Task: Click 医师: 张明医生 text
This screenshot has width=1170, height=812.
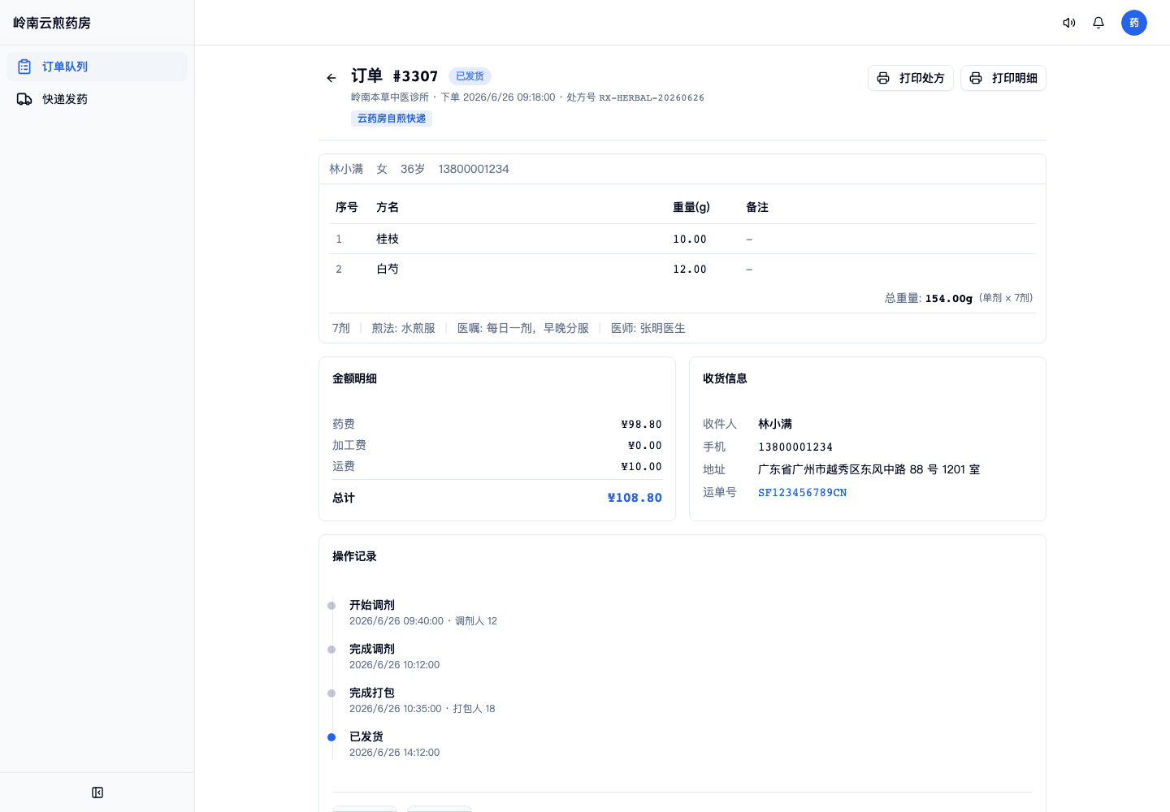Action: (x=648, y=328)
